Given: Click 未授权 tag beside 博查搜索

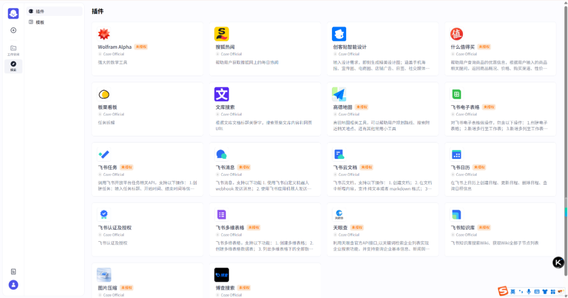Looking at the screenshot, I should 244,288.
